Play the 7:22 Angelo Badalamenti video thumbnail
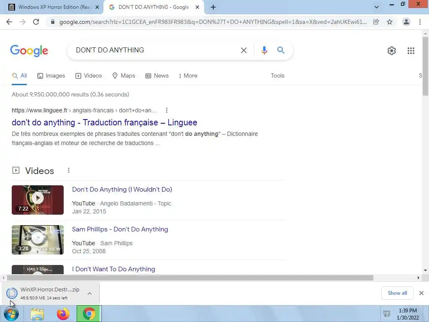This screenshot has width=429, height=322. 38,200
